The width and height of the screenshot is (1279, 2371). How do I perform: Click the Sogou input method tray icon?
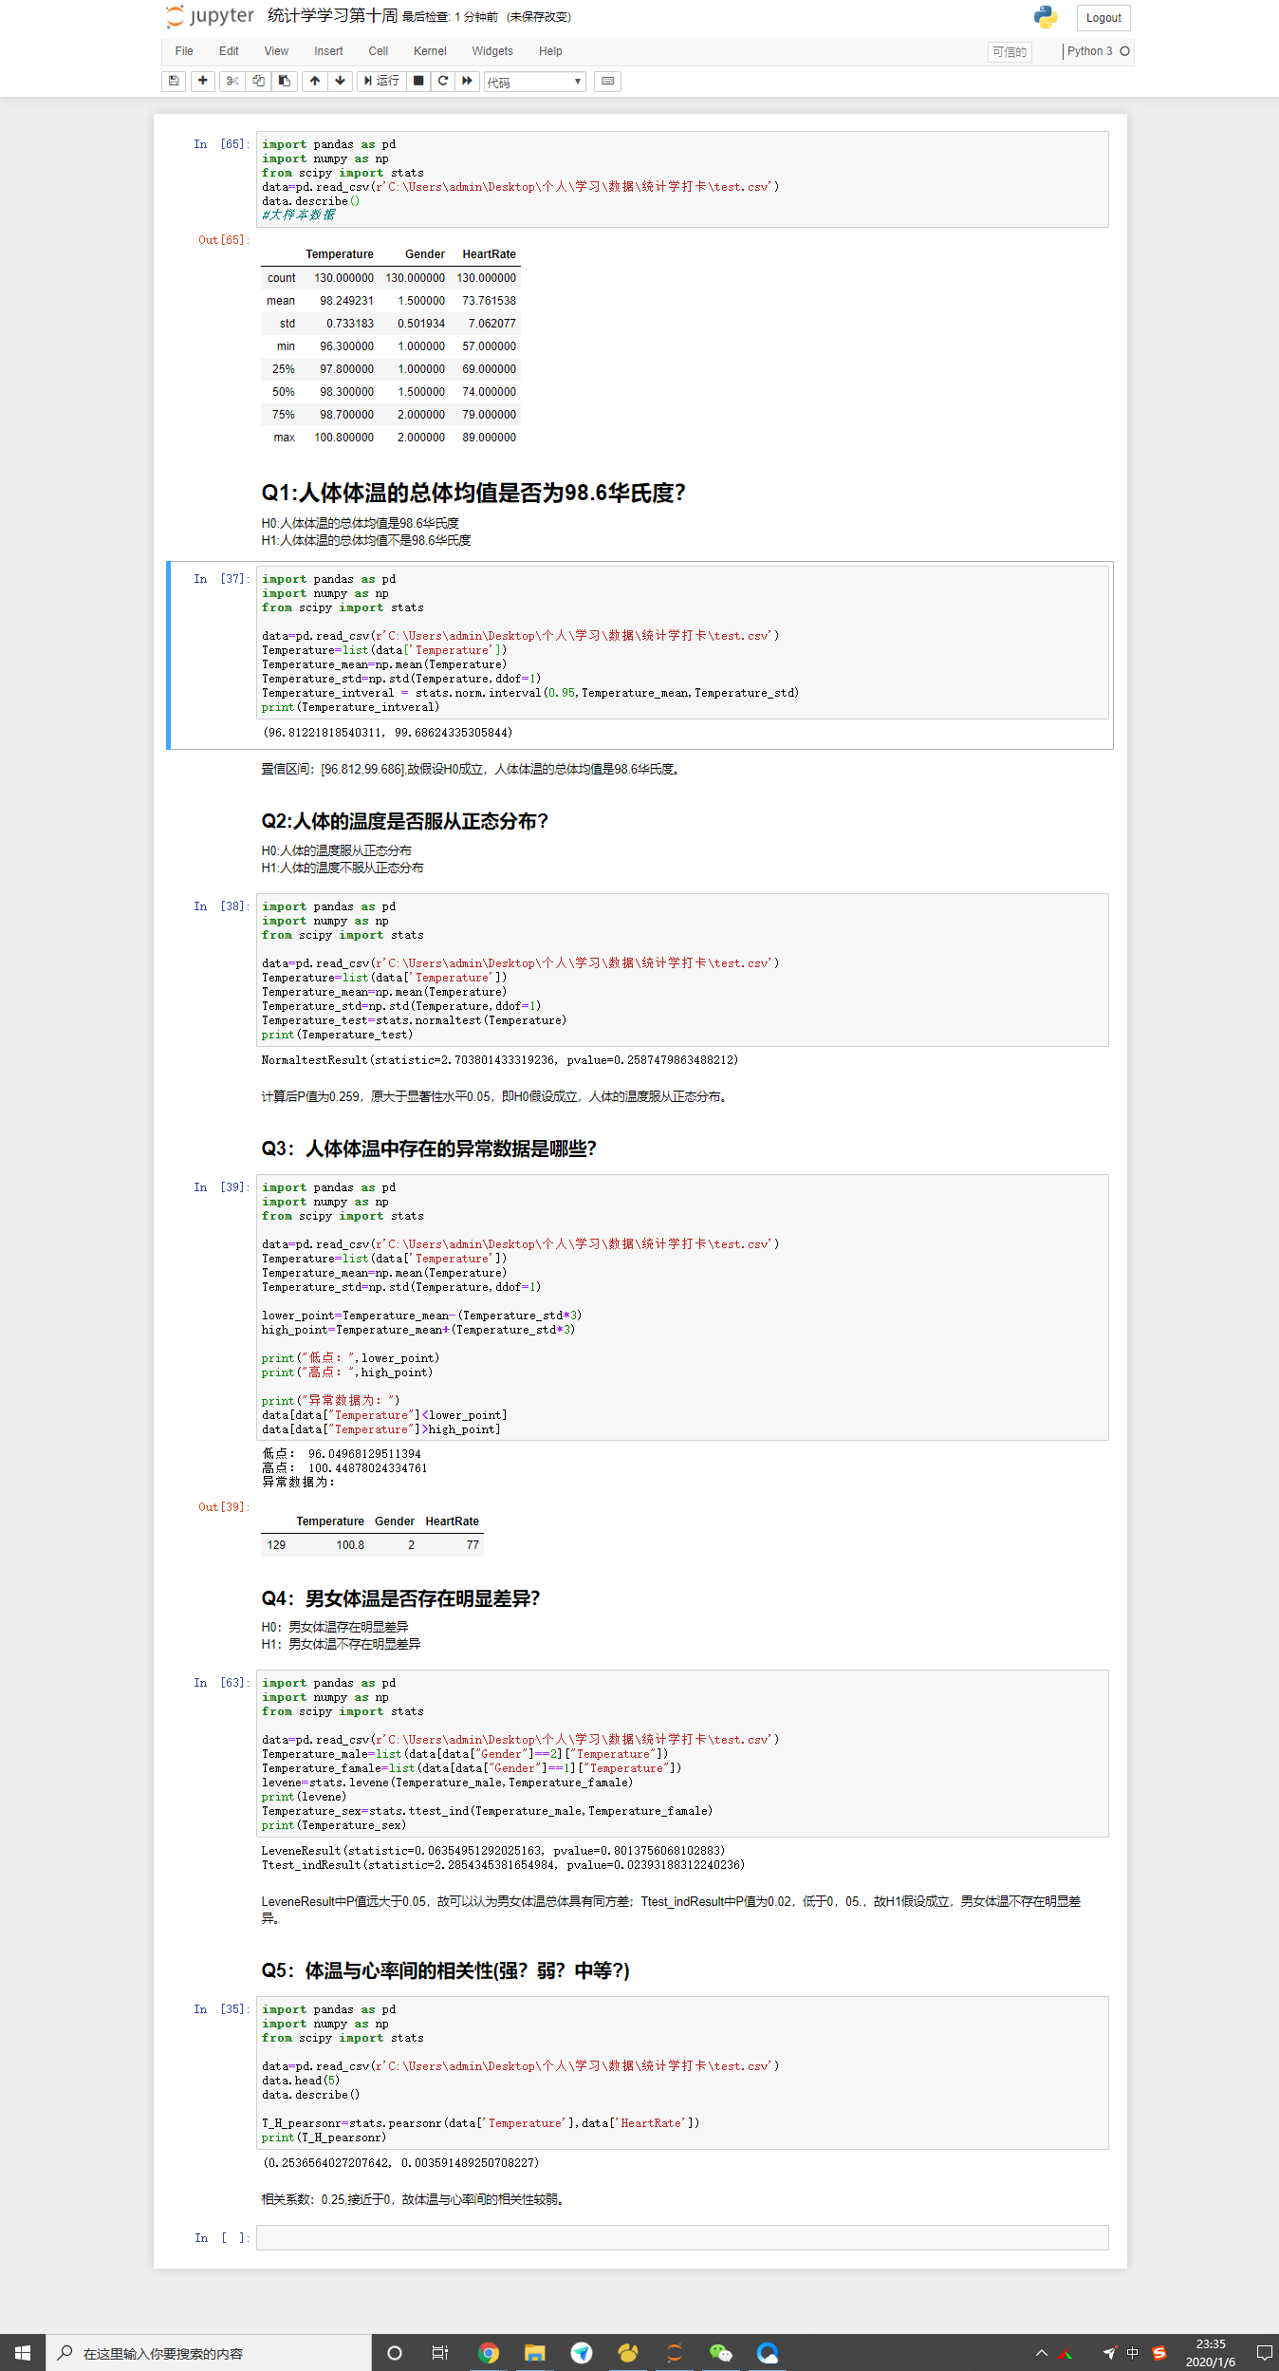pyautogui.click(x=1159, y=2353)
